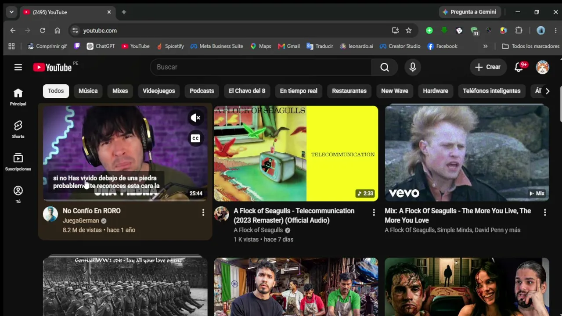Open the notifications bell
The width and height of the screenshot is (562, 316).
519,67
